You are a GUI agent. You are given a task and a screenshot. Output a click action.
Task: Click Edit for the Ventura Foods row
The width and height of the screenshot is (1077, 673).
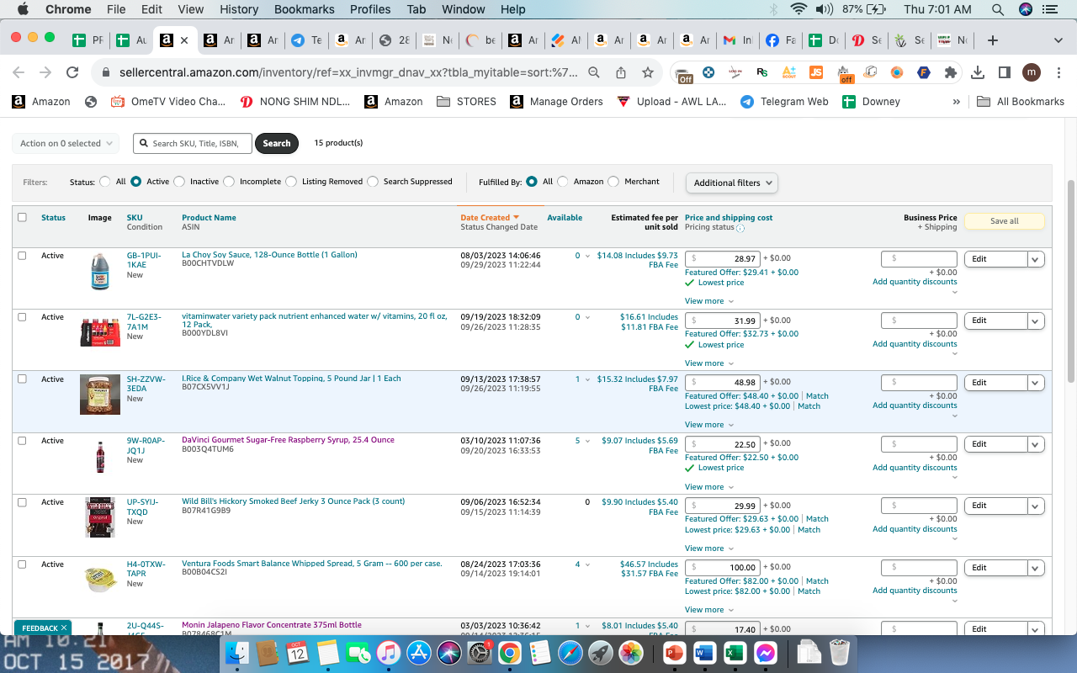point(996,568)
